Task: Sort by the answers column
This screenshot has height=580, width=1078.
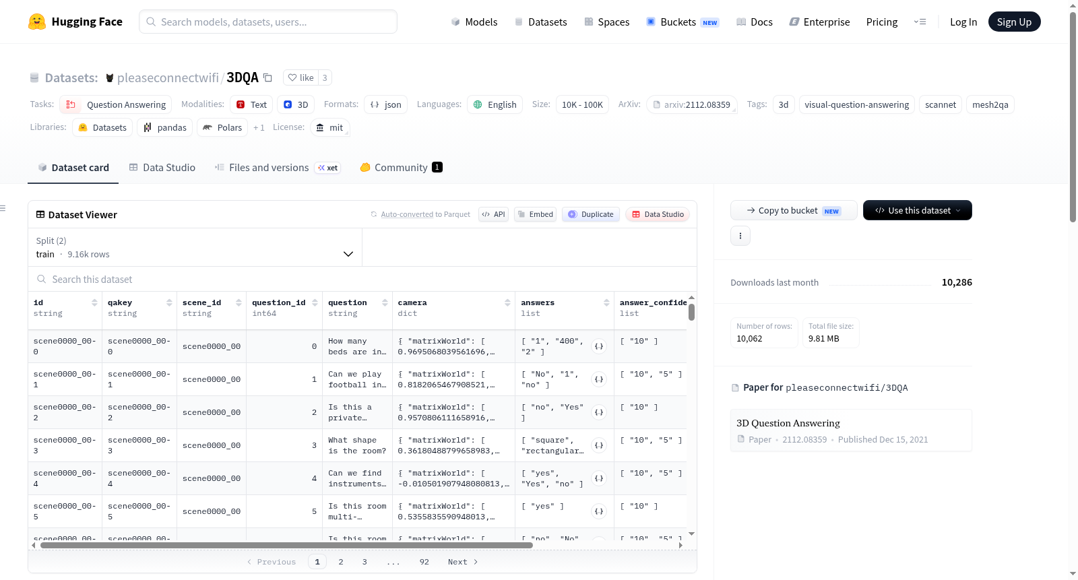Action: pyautogui.click(x=606, y=302)
